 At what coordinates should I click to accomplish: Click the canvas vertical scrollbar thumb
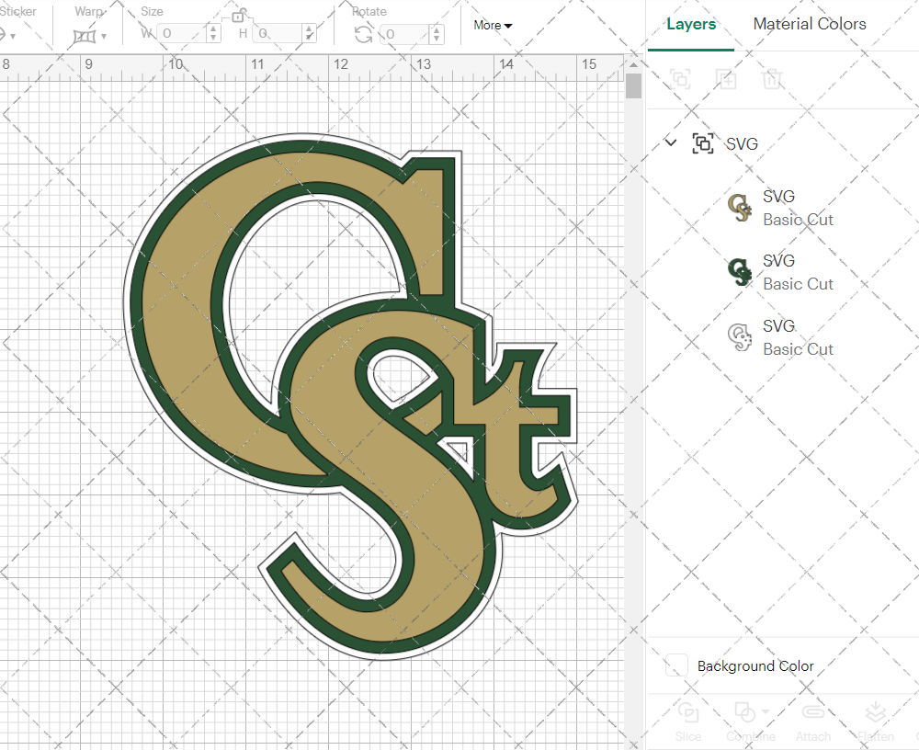pyautogui.click(x=633, y=85)
